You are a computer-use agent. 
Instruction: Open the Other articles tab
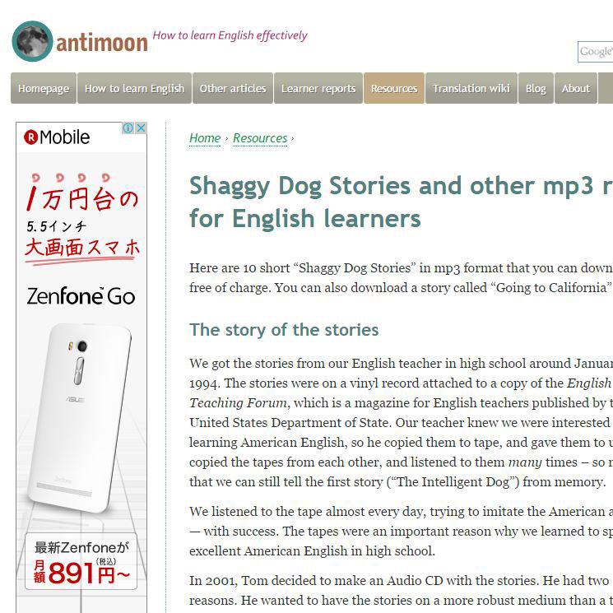coord(233,88)
